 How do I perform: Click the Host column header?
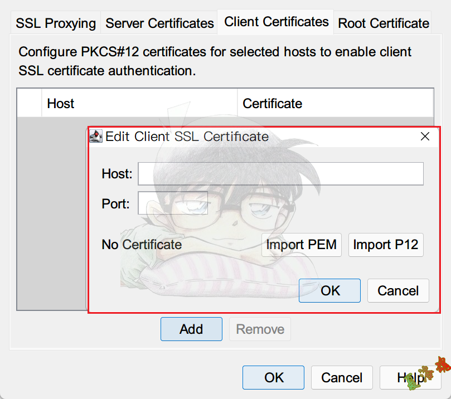[139, 103]
